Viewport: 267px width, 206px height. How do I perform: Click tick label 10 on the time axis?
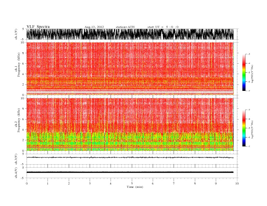click(237, 183)
